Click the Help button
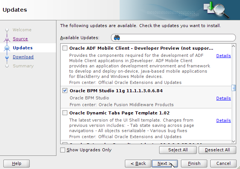240x169 pixels. (17, 163)
